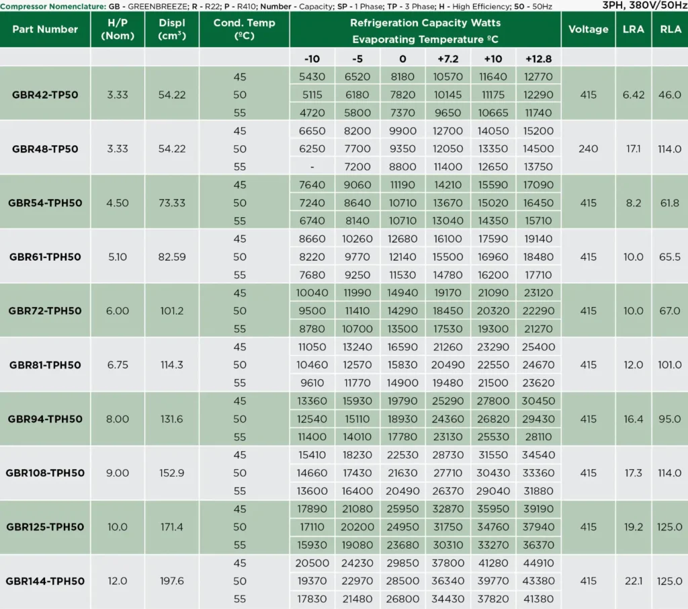Select the GBR125-TPH50 row label

pos(45,527)
